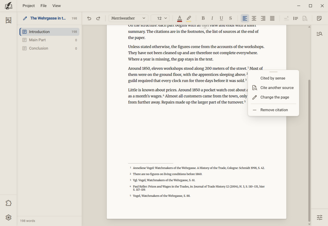Click footnote reference 5 after 'turnover.'
Image resolution: width=328 pixels, height=226 pixels.
(x=245, y=101)
